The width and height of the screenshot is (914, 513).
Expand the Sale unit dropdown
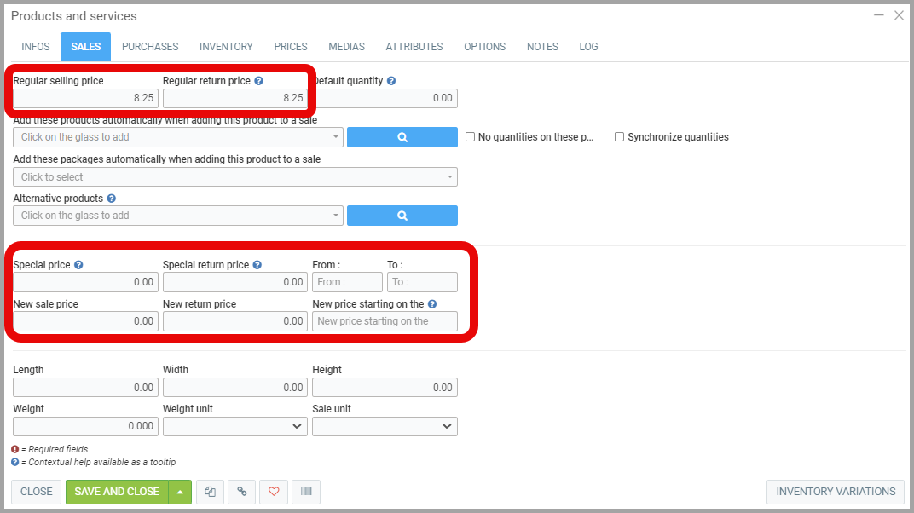click(x=384, y=426)
